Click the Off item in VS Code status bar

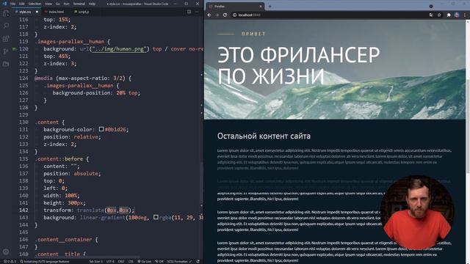click(x=159, y=261)
